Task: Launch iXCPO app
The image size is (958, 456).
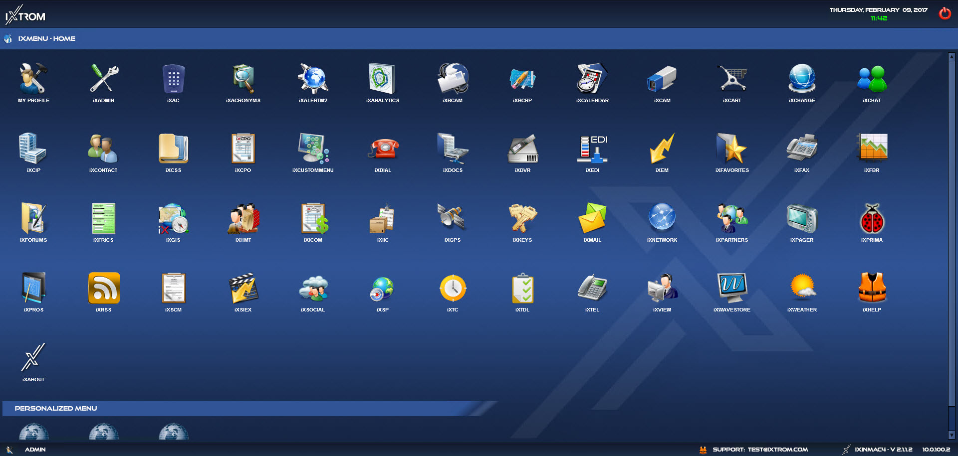Action: (243, 149)
